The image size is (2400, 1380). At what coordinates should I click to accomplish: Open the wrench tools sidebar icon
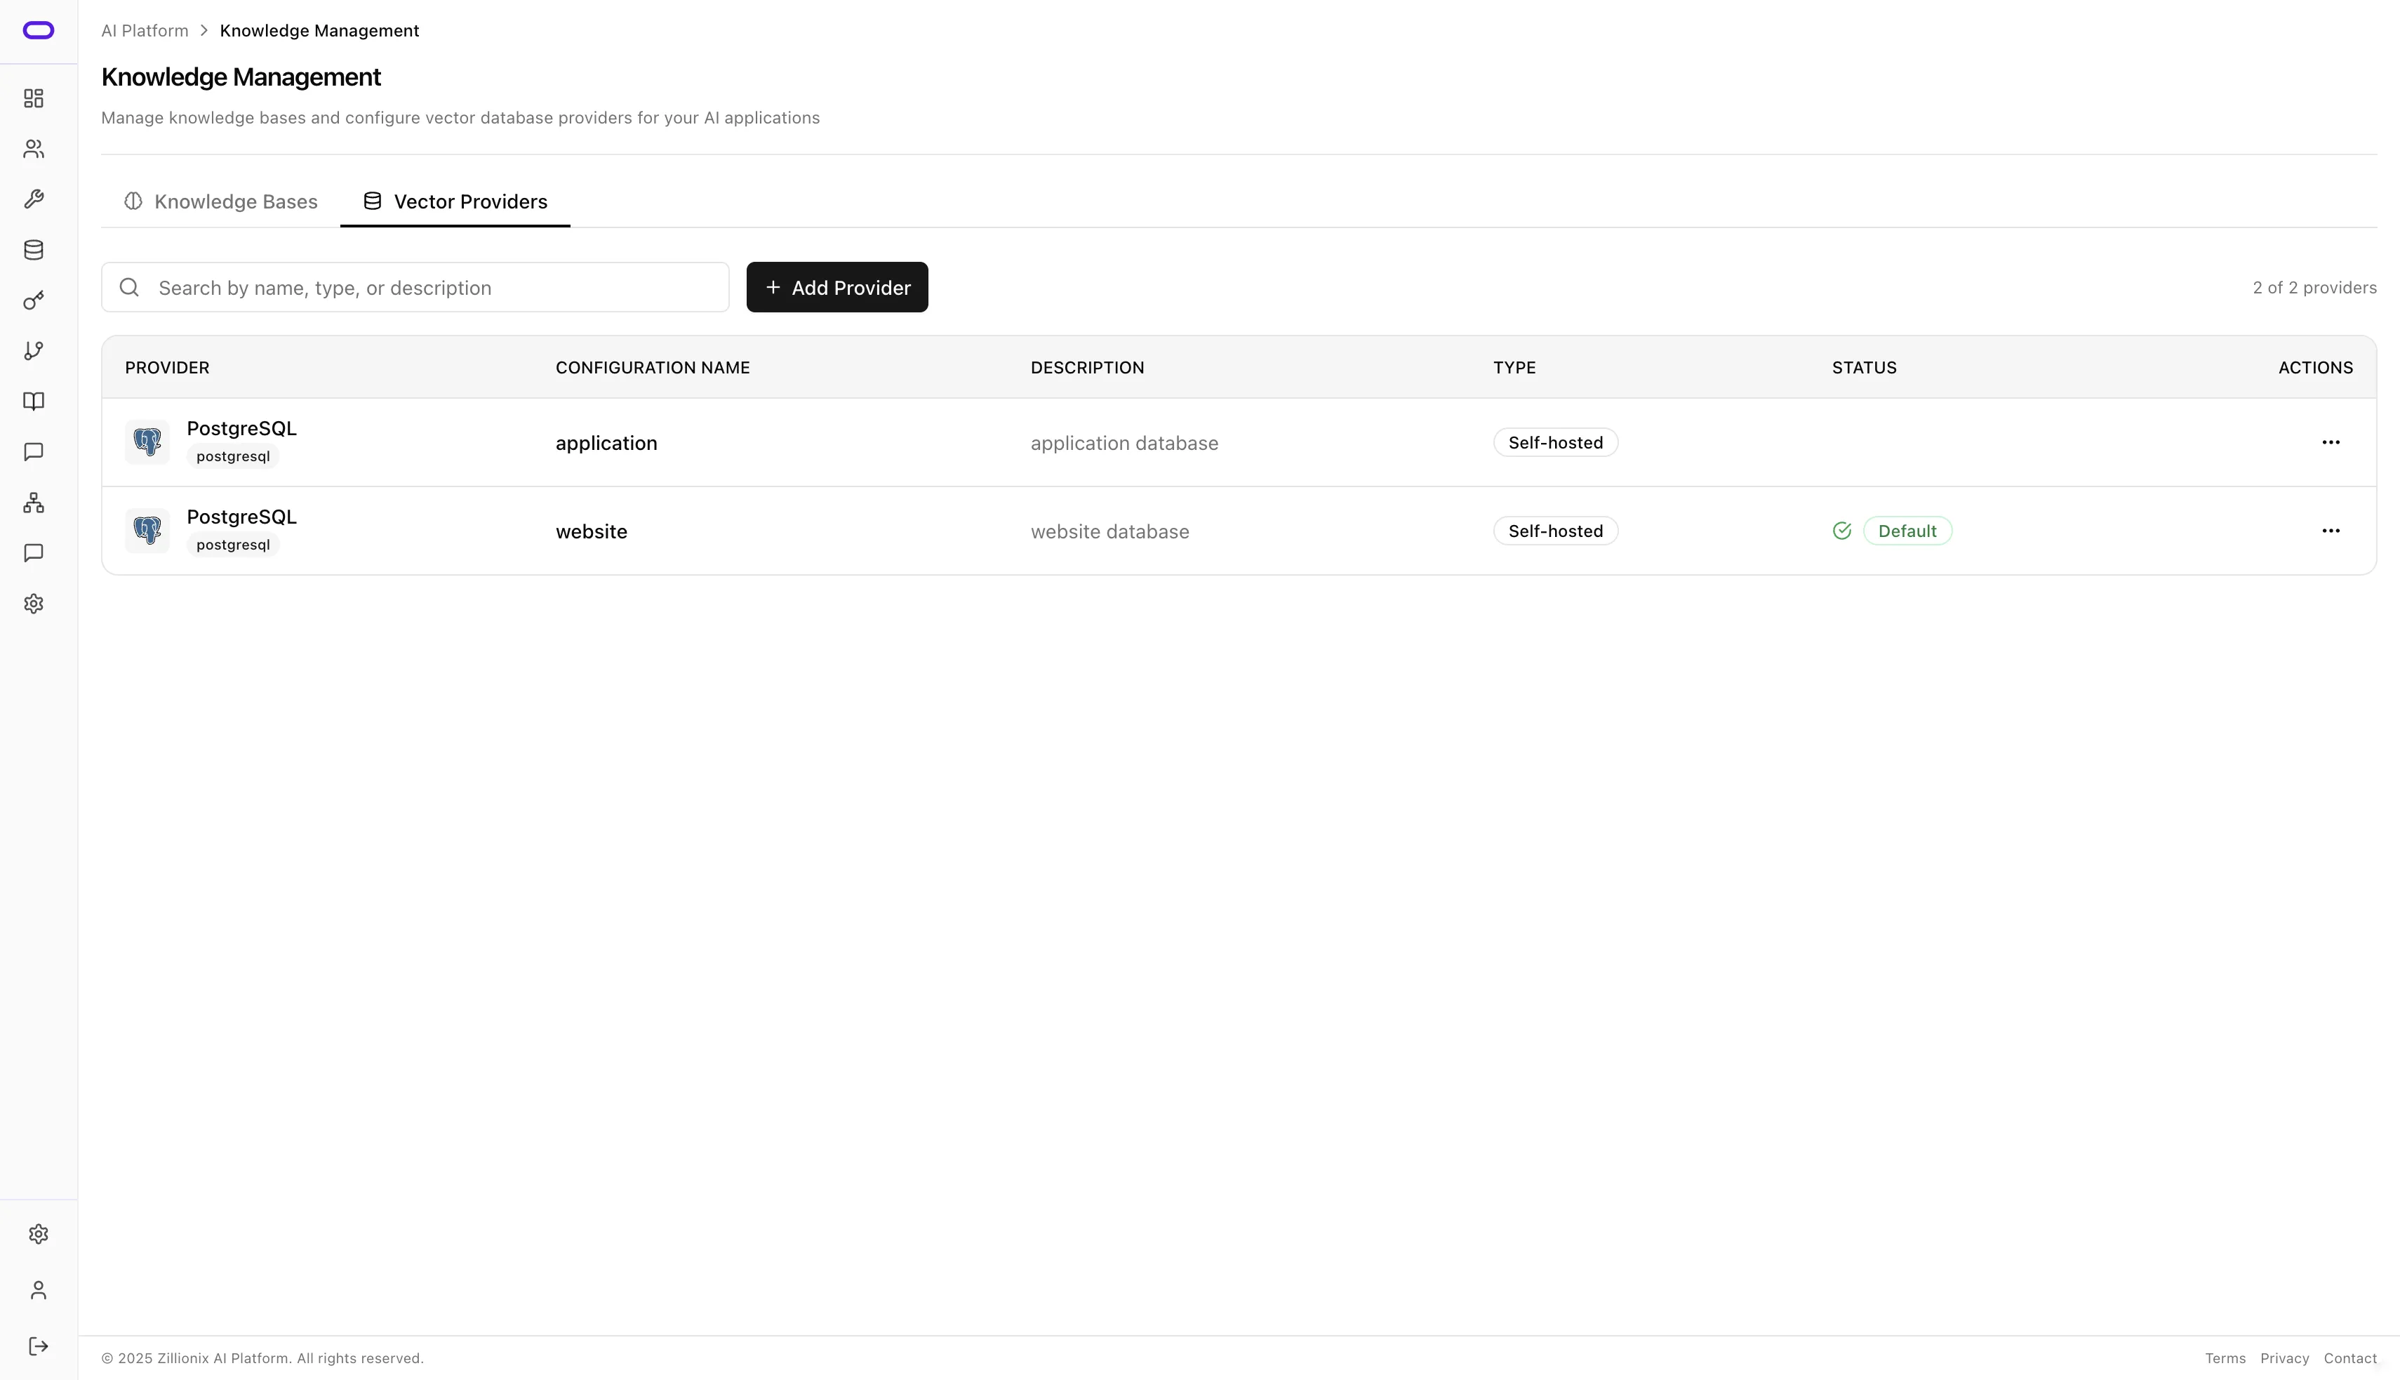[34, 199]
